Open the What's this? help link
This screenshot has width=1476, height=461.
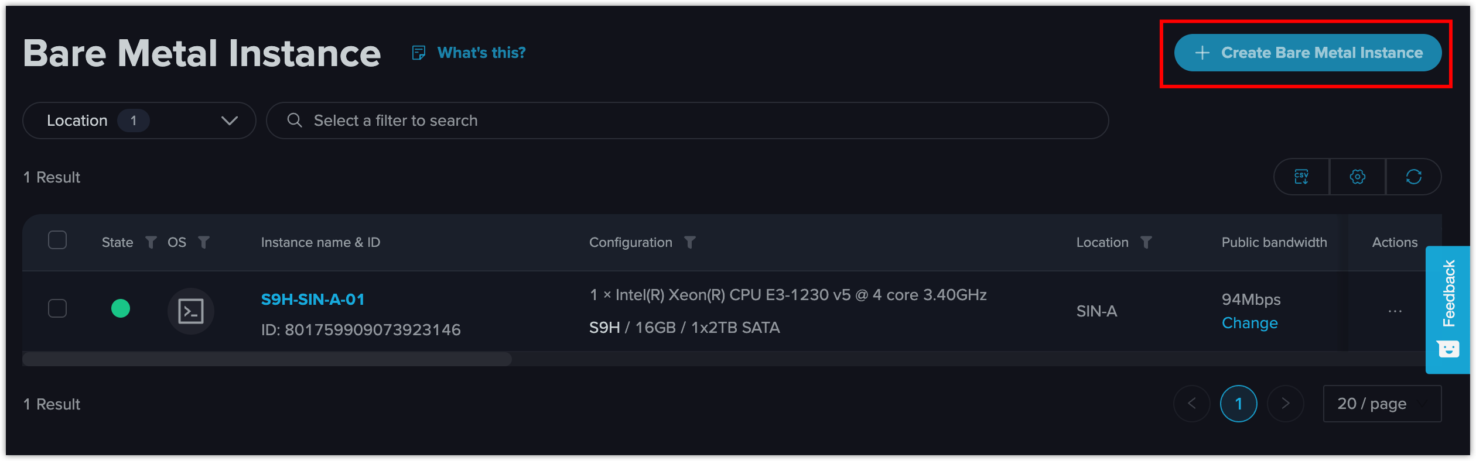pos(481,53)
